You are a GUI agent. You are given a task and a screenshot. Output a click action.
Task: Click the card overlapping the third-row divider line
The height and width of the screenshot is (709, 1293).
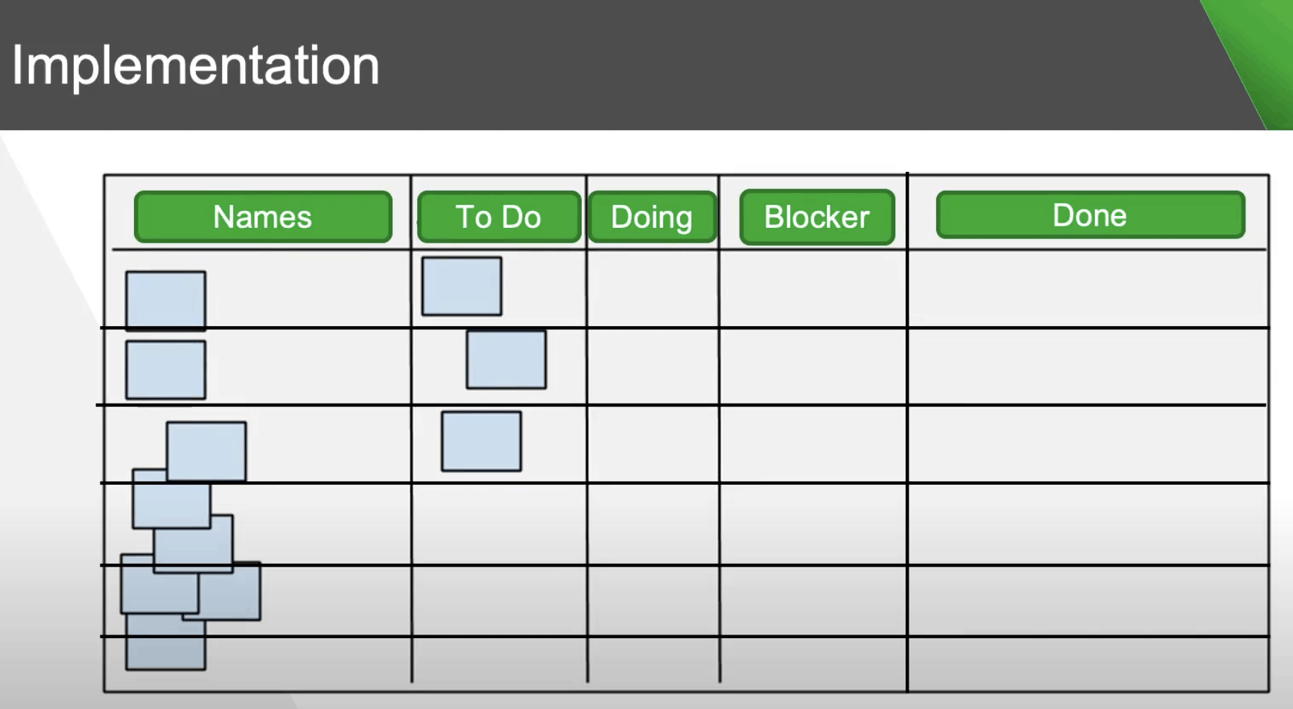point(171,499)
